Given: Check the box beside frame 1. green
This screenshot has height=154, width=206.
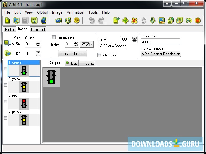Looking at the screenshot, I should click(5, 69).
